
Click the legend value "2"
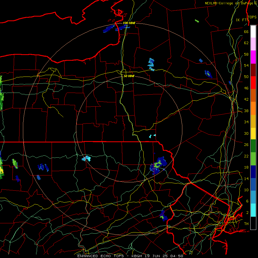point(247,213)
